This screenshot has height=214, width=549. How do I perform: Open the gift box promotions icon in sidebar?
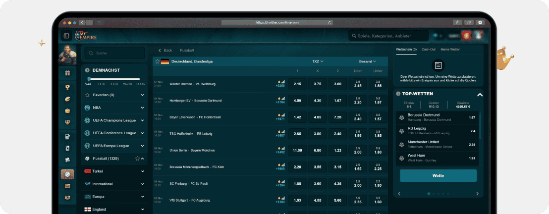67,73
